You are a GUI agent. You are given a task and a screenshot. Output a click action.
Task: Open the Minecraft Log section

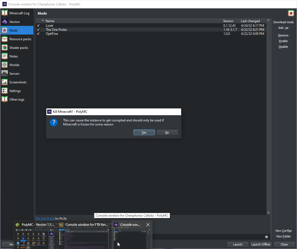click(19, 13)
